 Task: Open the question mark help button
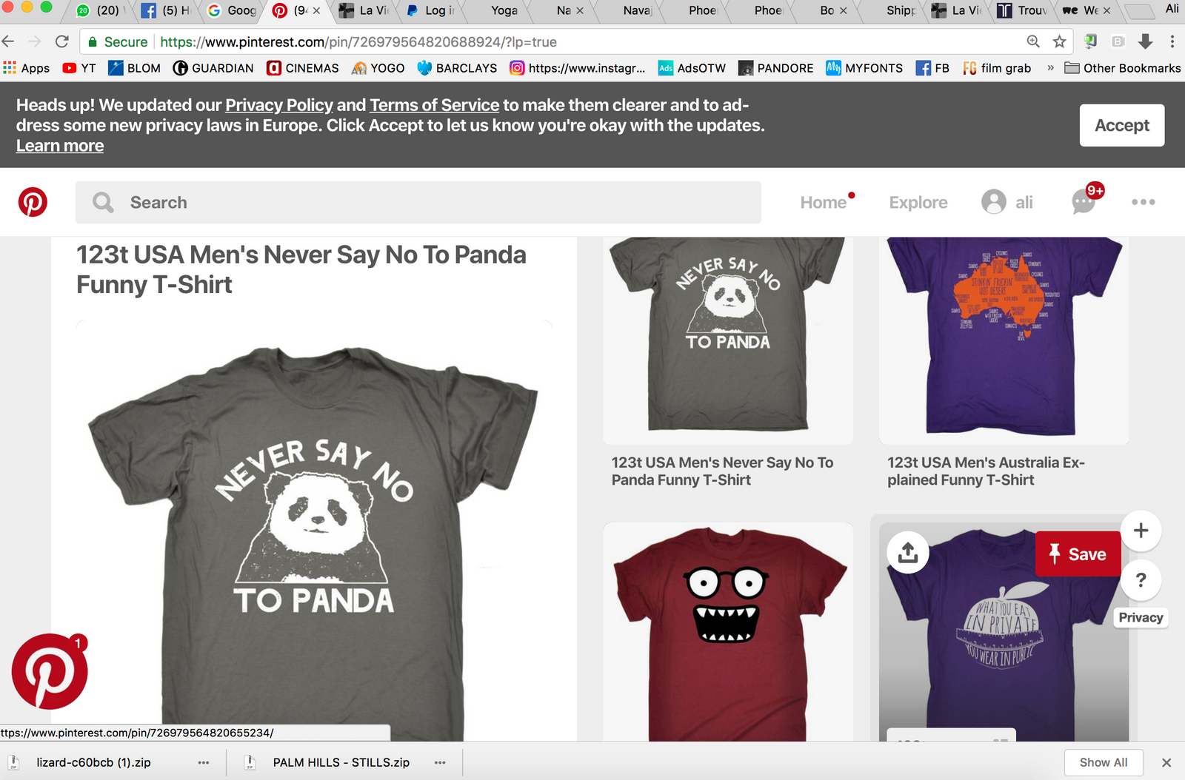[x=1141, y=580]
